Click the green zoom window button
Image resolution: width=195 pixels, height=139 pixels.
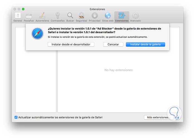coord(23,9)
